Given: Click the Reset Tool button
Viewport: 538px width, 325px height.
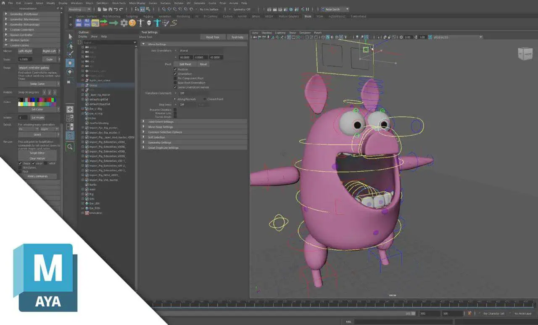Looking at the screenshot, I should tap(213, 37).
